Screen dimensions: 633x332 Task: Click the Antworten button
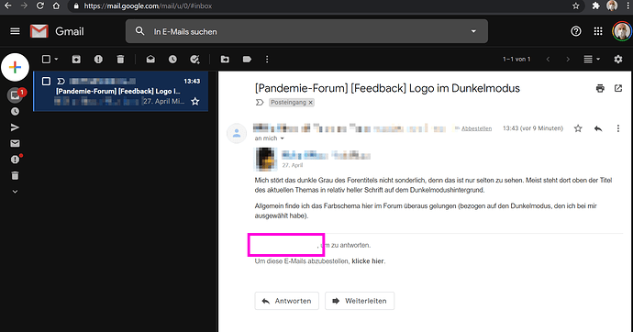coord(286,301)
